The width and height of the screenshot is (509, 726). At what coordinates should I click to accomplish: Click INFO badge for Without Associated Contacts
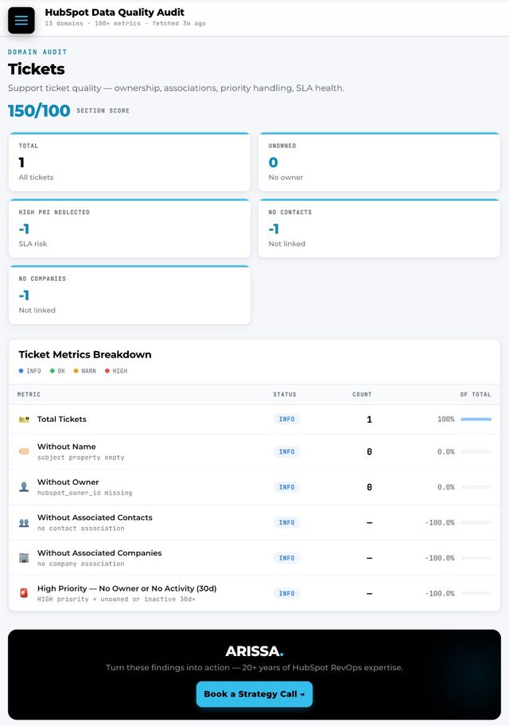tap(286, 523)
